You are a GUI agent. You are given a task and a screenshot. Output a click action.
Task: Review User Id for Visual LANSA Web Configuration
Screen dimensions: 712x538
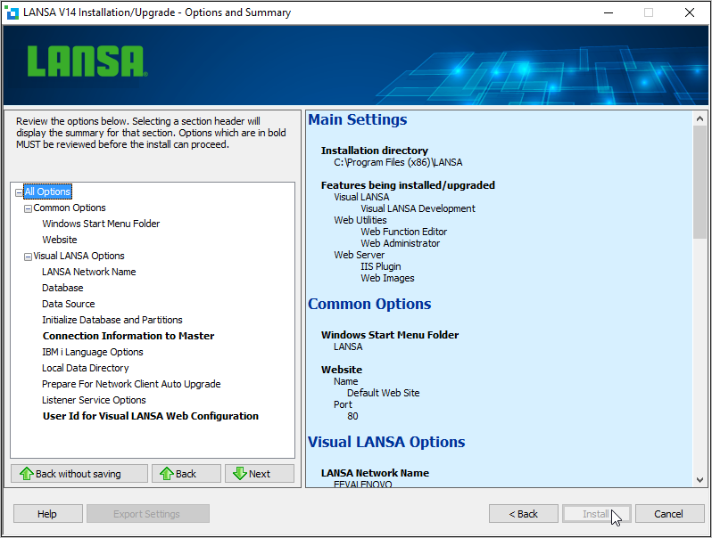coord(150,416)
